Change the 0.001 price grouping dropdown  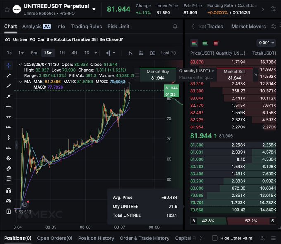point(266,43)
